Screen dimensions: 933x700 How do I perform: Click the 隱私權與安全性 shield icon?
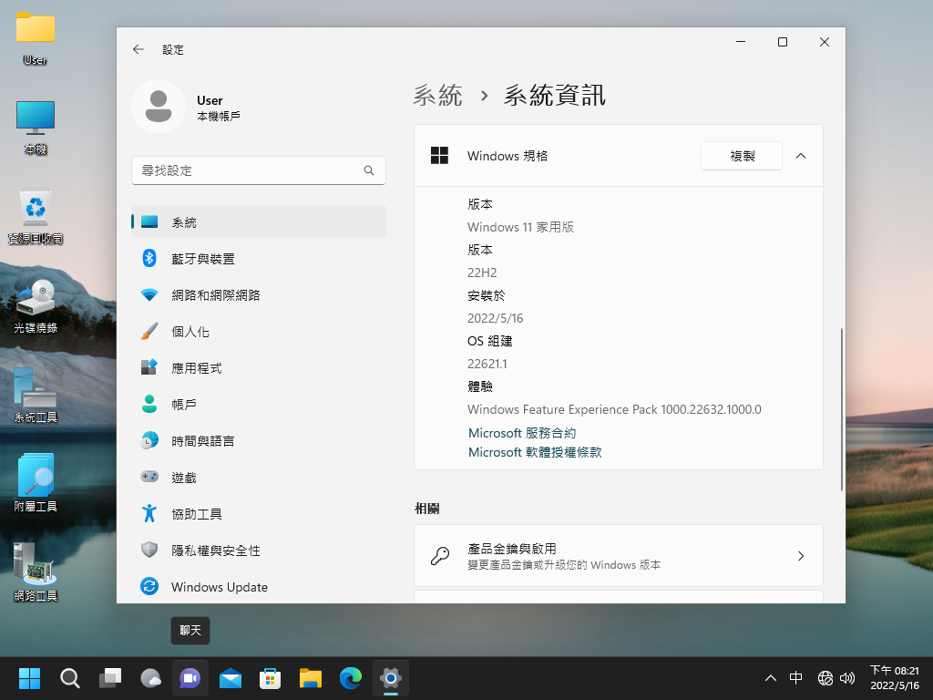[149, 550]
